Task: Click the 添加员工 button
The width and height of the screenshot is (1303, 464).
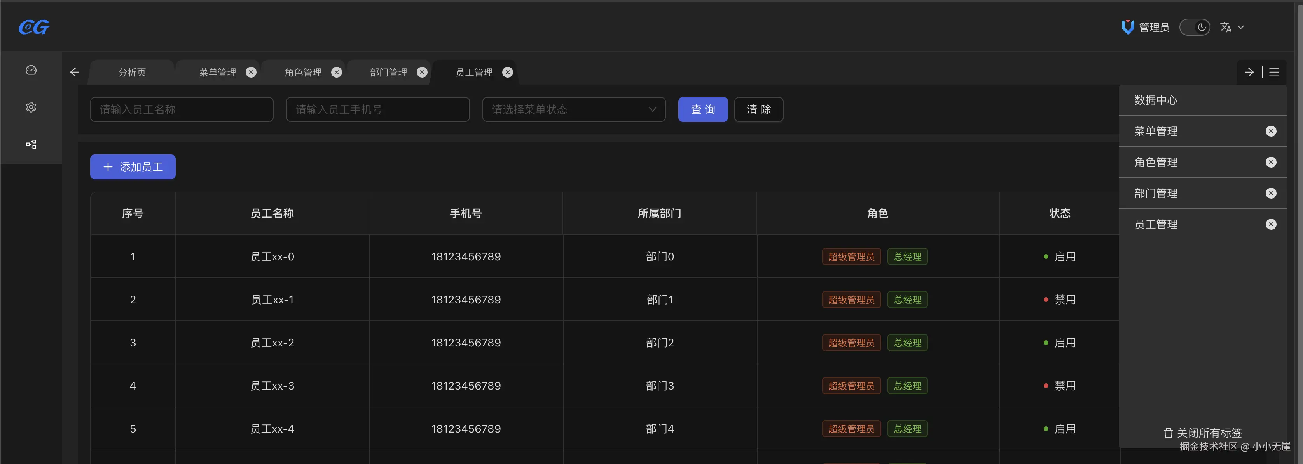Action: click(x=133, y=167)
